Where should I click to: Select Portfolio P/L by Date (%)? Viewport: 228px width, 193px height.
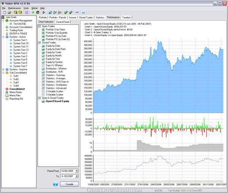tap(58, 39)
